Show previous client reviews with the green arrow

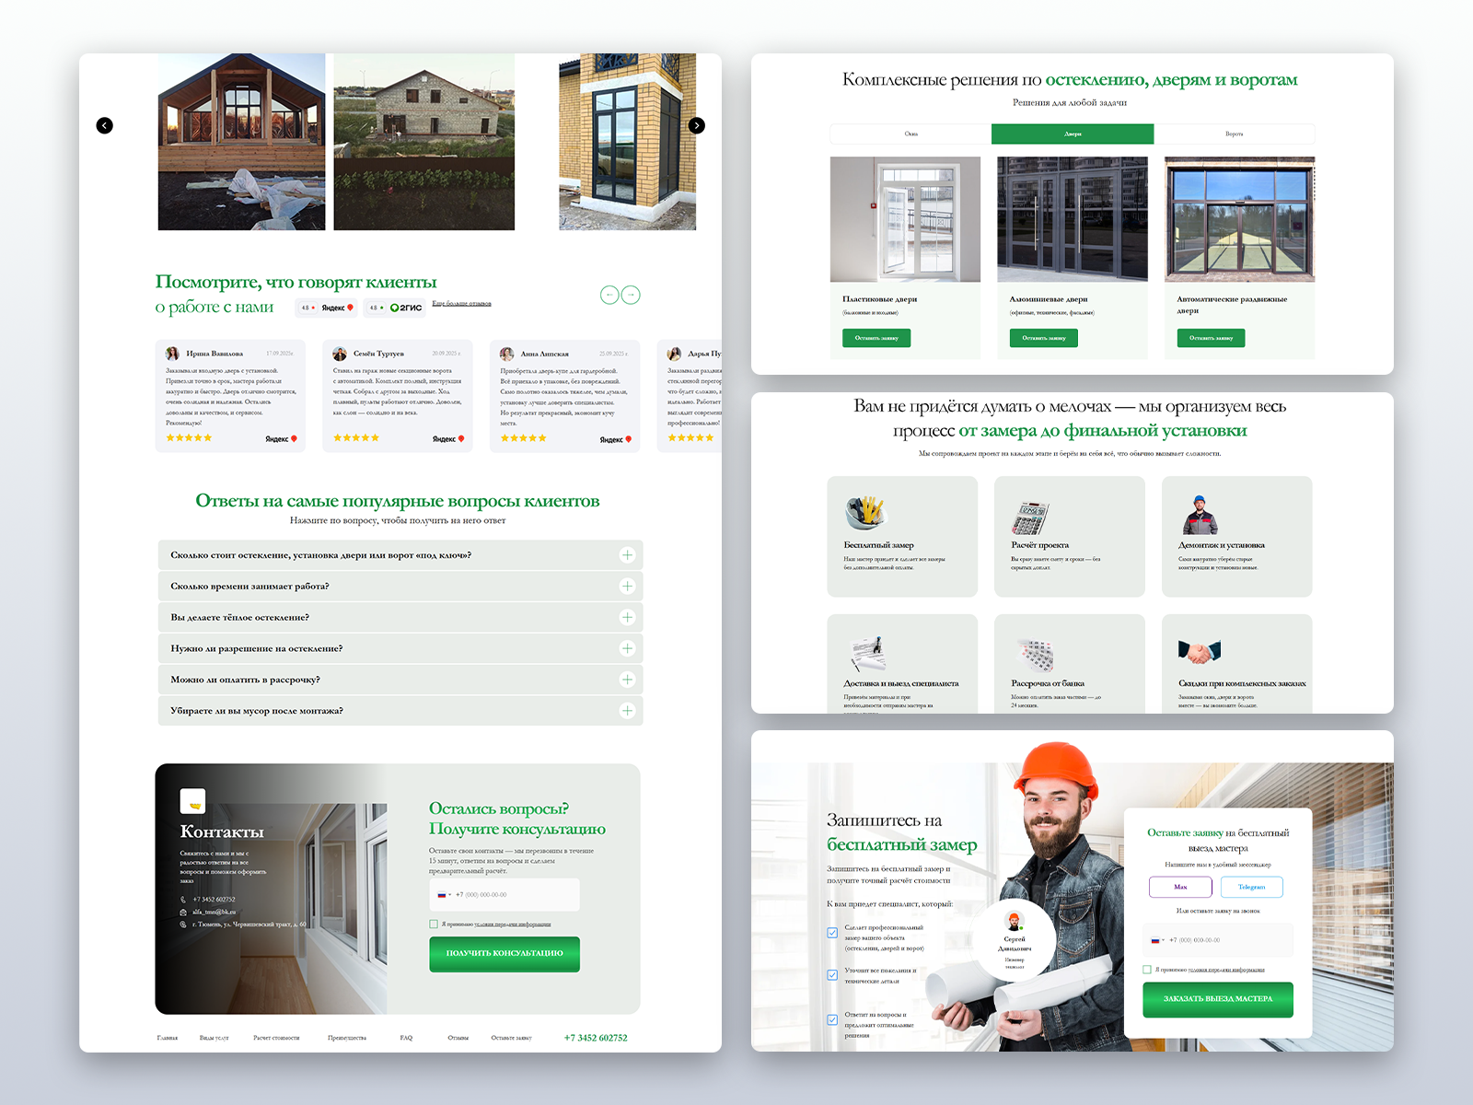tap(609, 295)
